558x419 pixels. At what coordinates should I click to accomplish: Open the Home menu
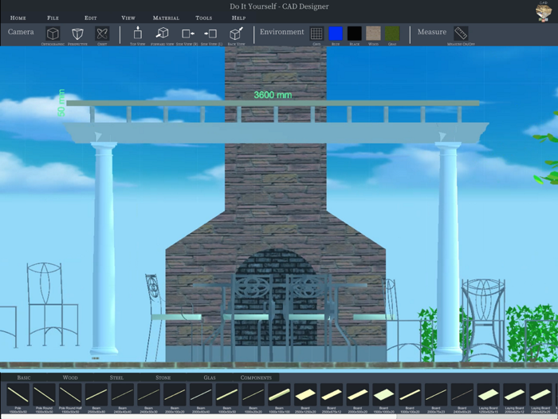(x=18, y=18)
